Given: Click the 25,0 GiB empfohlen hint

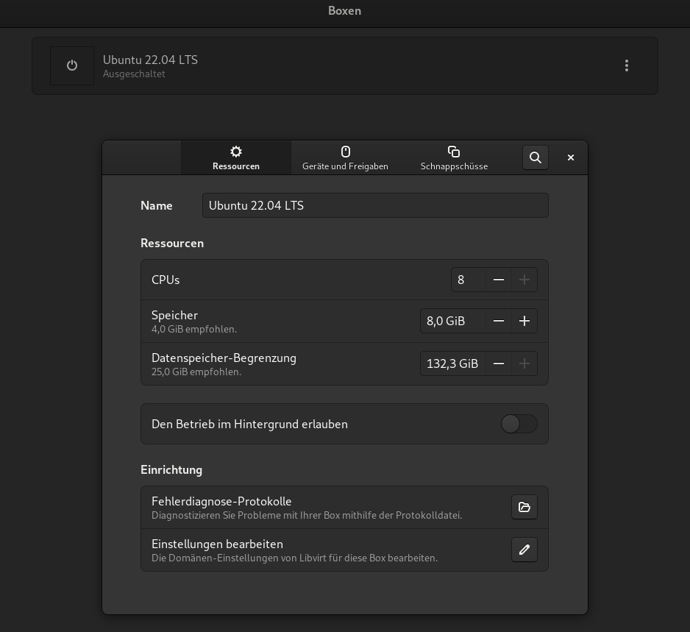Looking at the screenshot, I should coord(196,372).
